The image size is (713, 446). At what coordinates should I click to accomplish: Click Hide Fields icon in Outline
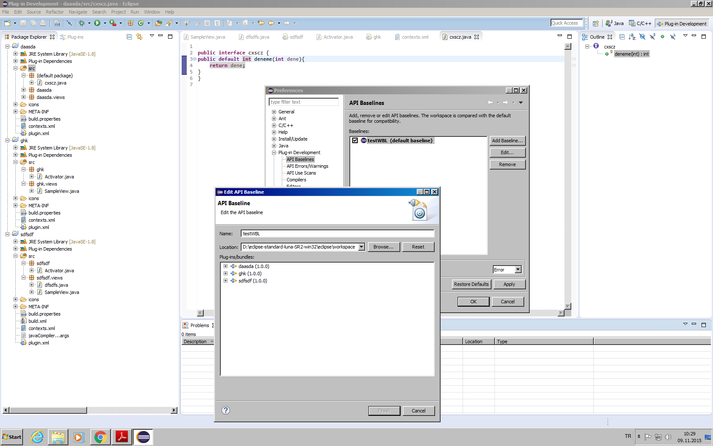point(642,37)
